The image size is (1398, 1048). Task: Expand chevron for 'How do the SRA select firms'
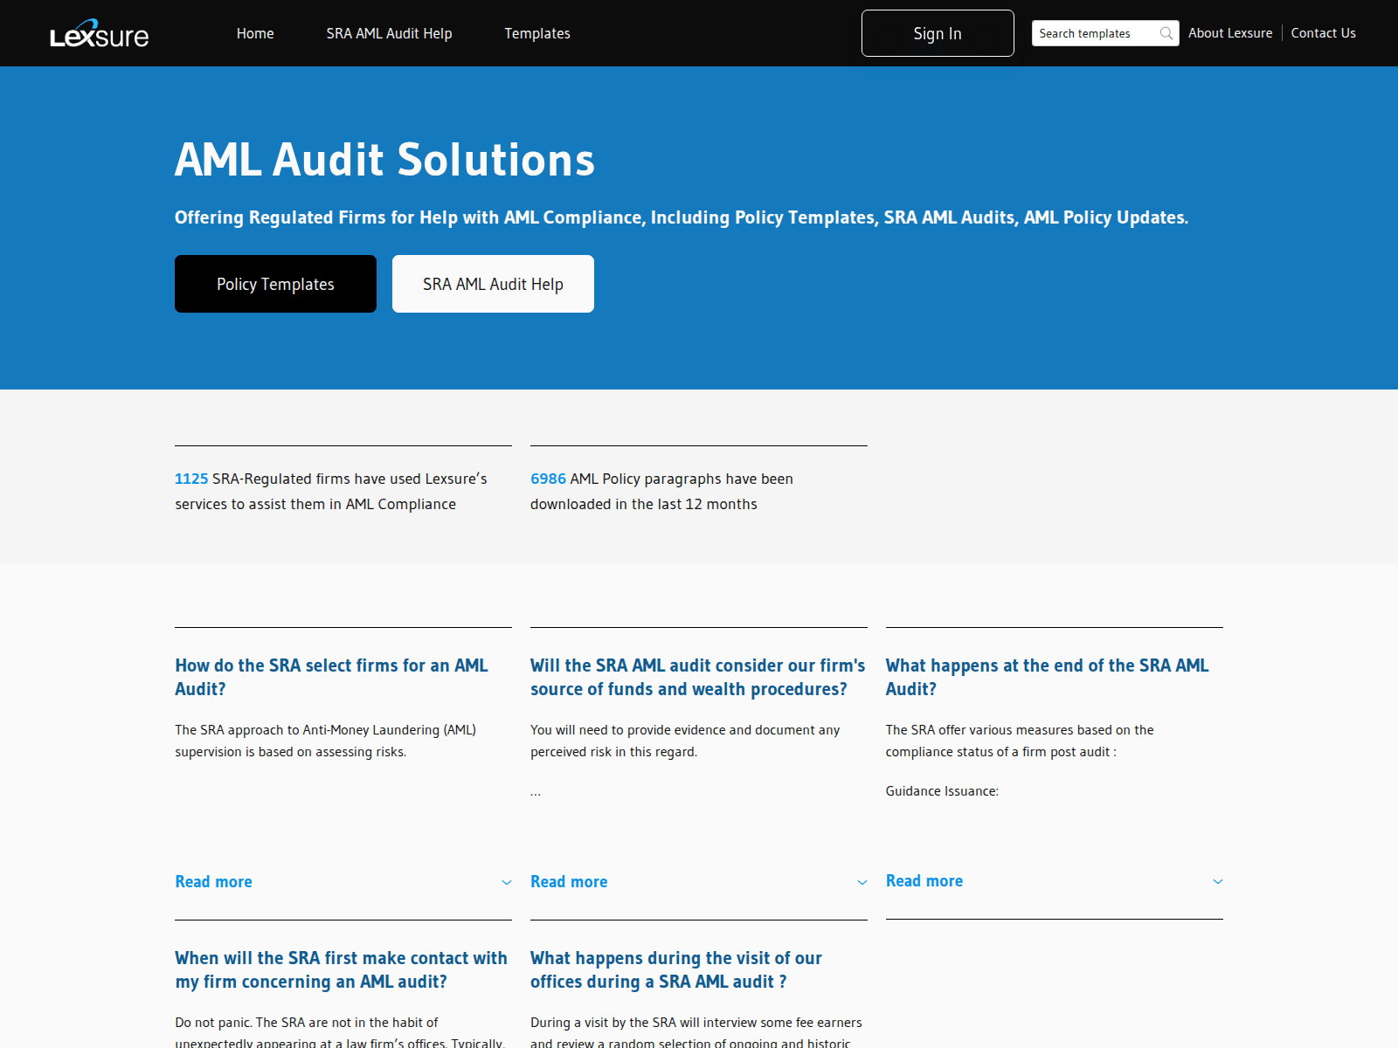pos(507,883)
